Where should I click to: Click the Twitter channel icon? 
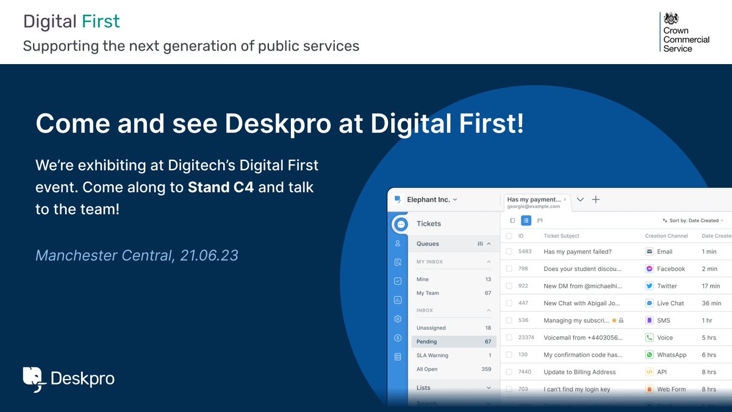click(x=650, y=286)
